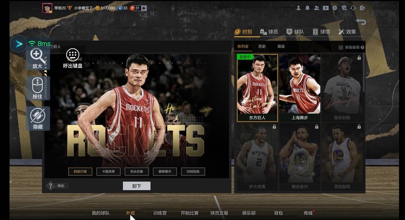Click the question mark next to 绑定

click(51, 186)
